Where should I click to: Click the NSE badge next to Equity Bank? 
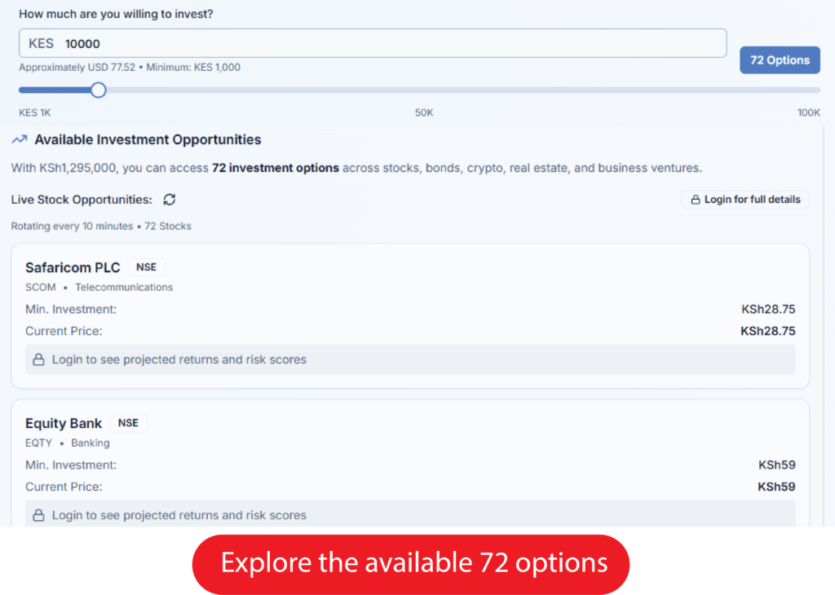128,423
